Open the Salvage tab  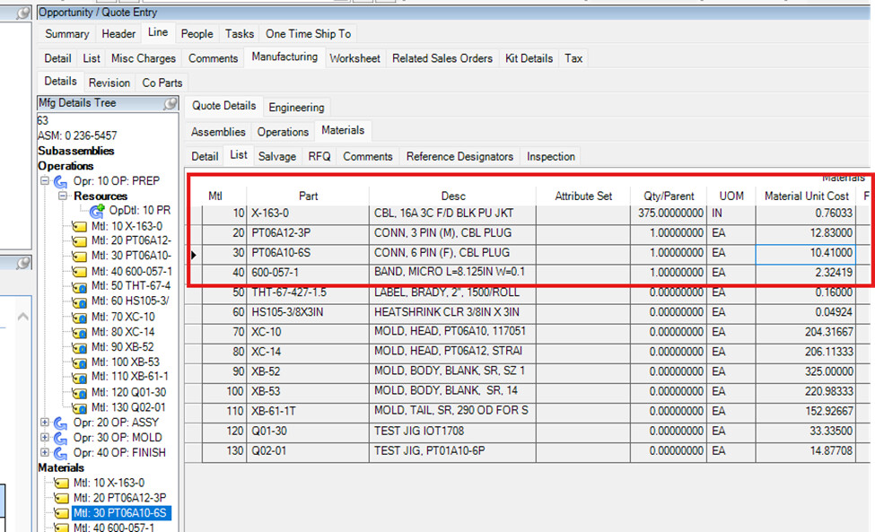pyautogui.click(x=276, y=157)
